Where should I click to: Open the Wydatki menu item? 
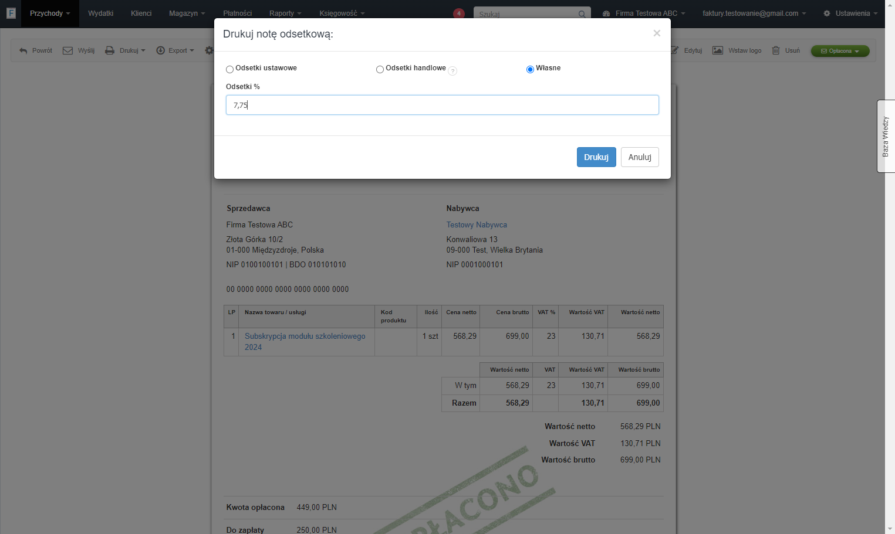coord(101,13)
